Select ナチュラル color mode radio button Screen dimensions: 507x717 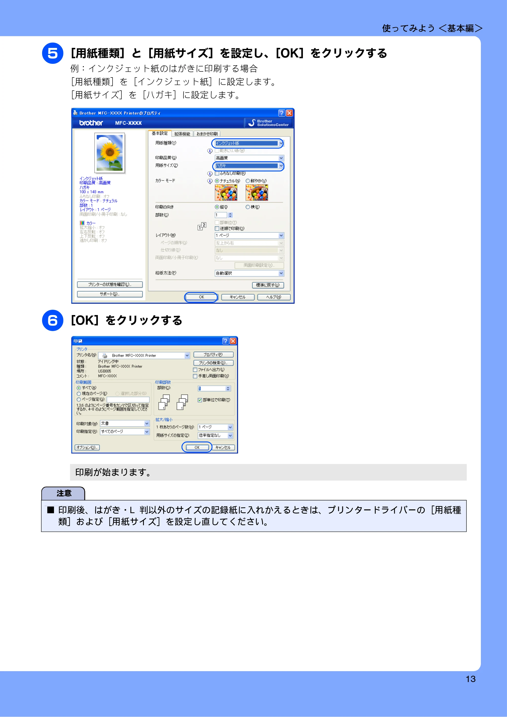coord(217,181)
